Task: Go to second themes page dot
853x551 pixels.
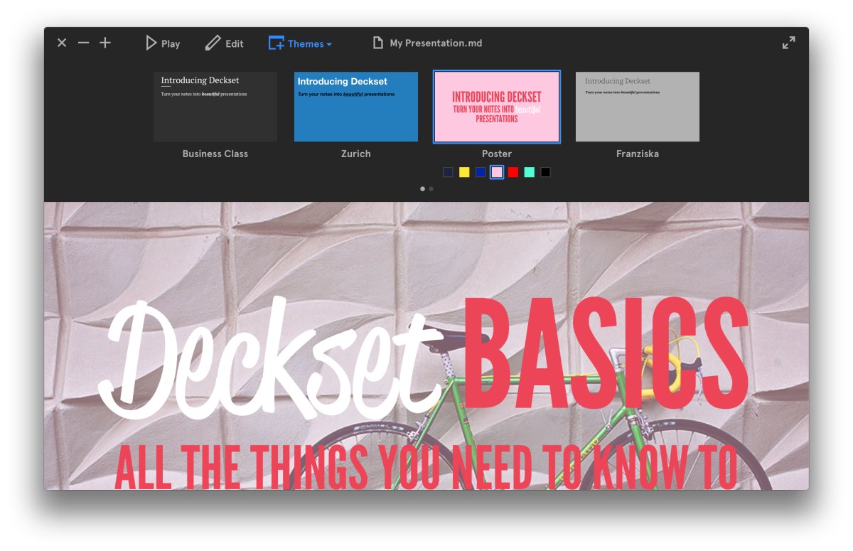Action: coord(431,189)
